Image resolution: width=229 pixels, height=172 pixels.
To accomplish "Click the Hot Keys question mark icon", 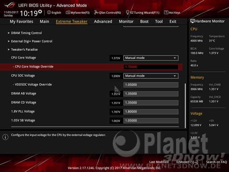I will (x=166, y=12).
